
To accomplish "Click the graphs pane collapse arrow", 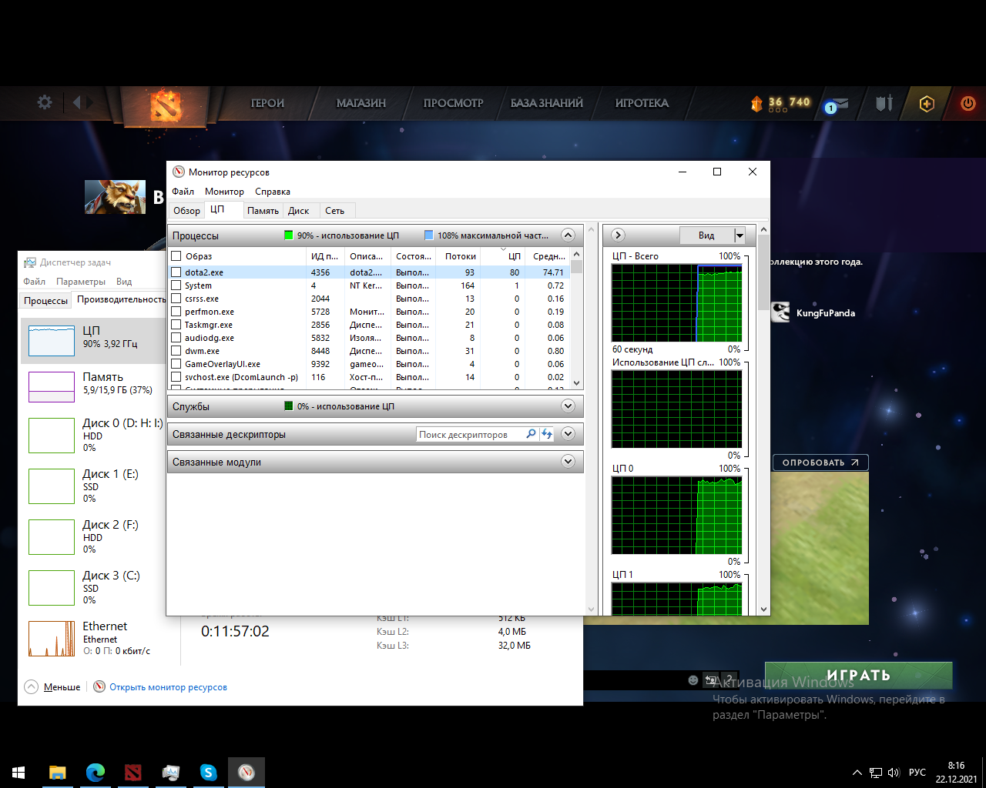I will click(x=618, y=235).
